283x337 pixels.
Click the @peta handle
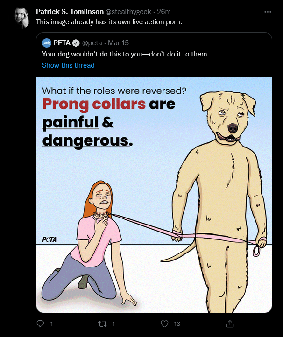(92, 43)
